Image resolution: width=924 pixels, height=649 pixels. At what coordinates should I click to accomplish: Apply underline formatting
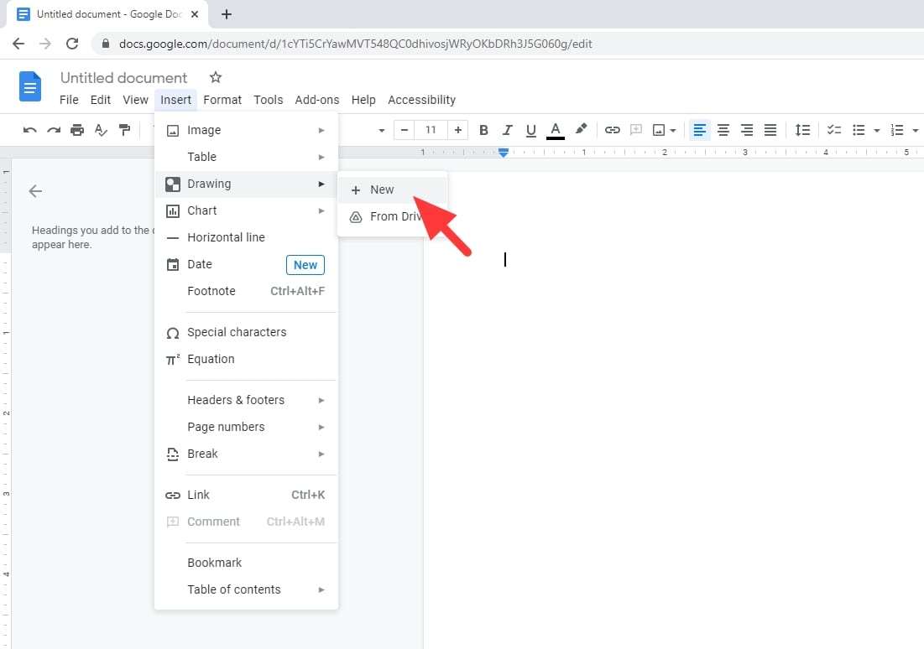[x=530, y=130]
